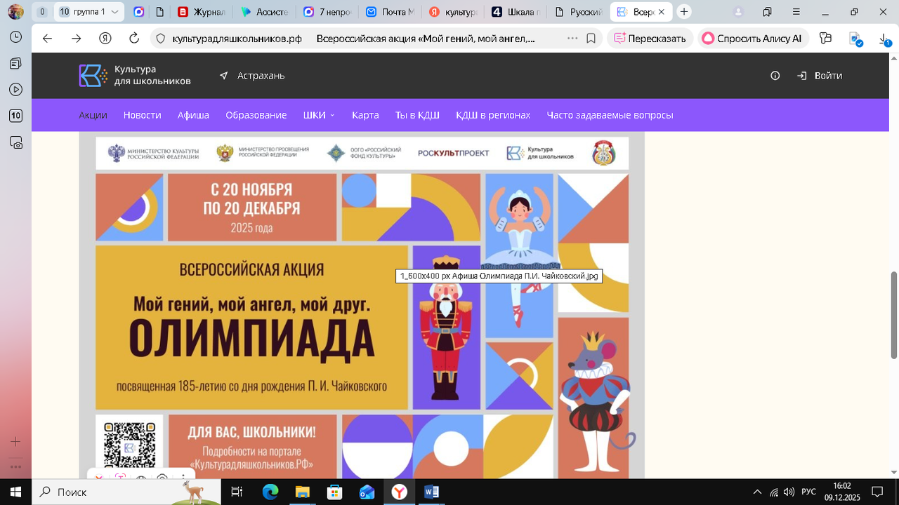
Task: Expand the tab group 'группа 1' chevron
Action: [116, 12]
